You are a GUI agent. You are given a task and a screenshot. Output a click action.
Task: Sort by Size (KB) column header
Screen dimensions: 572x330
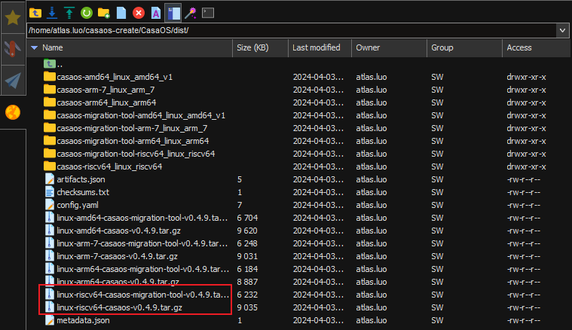coord(252,47)
